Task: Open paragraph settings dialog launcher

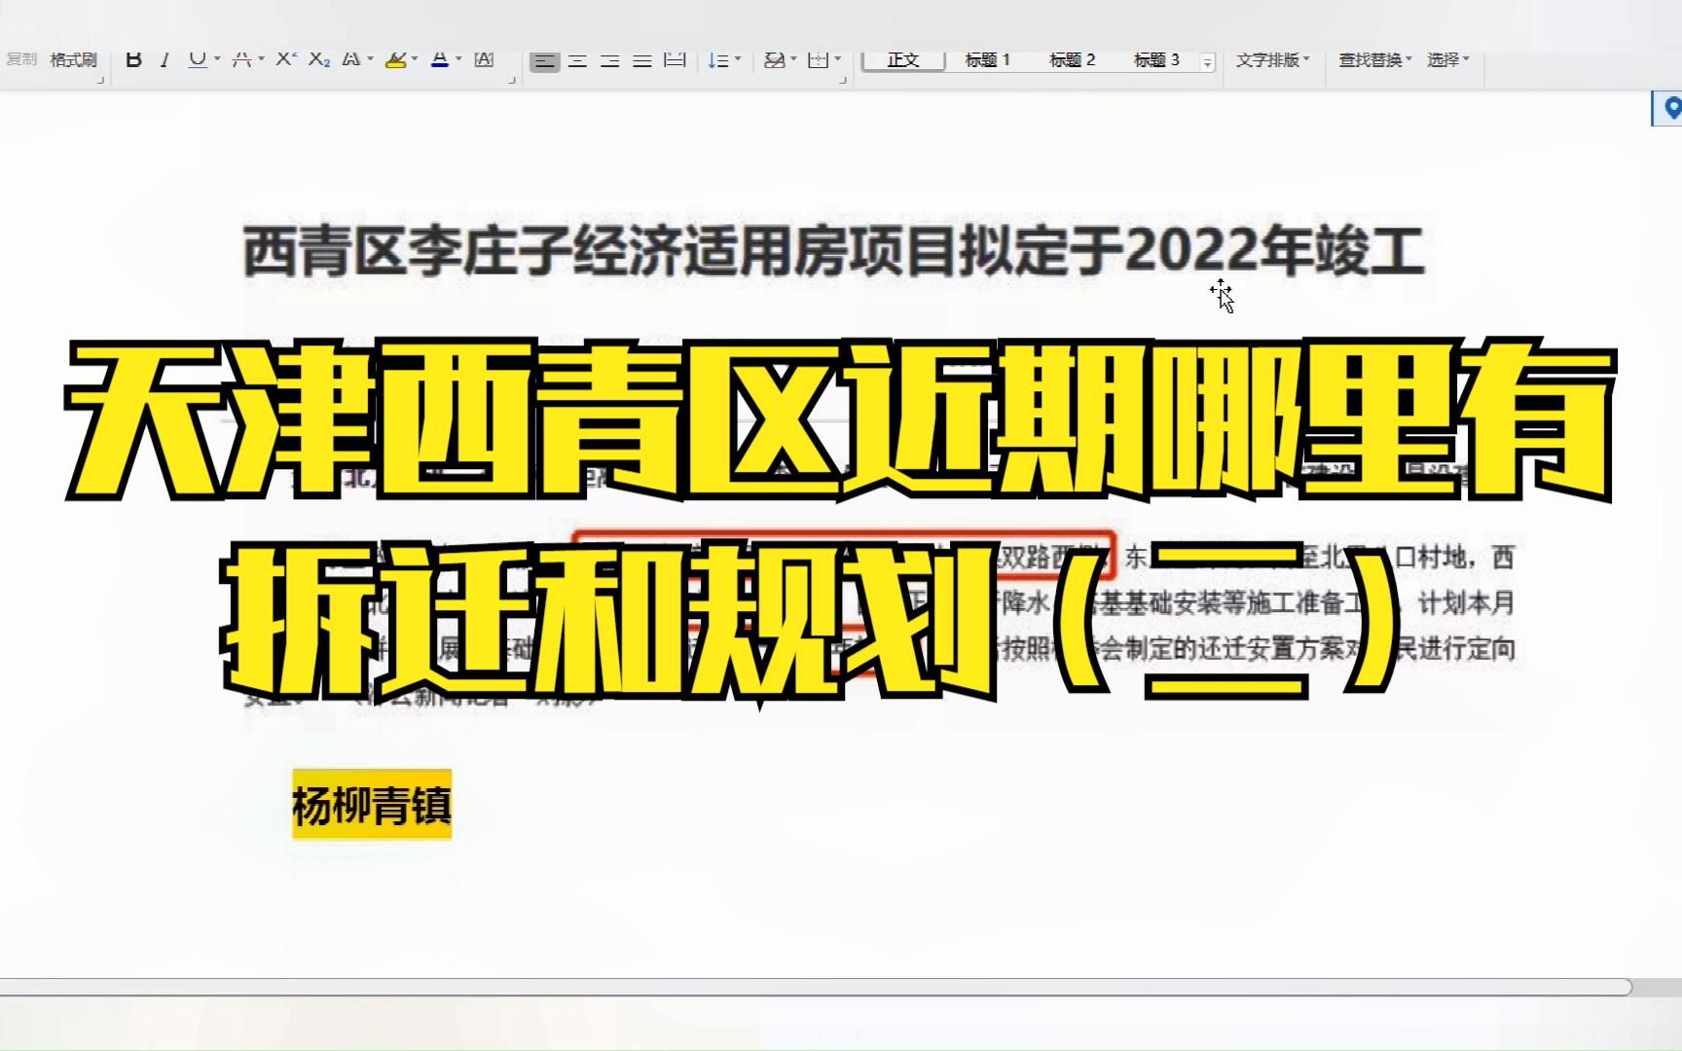Action: point(843,80)
